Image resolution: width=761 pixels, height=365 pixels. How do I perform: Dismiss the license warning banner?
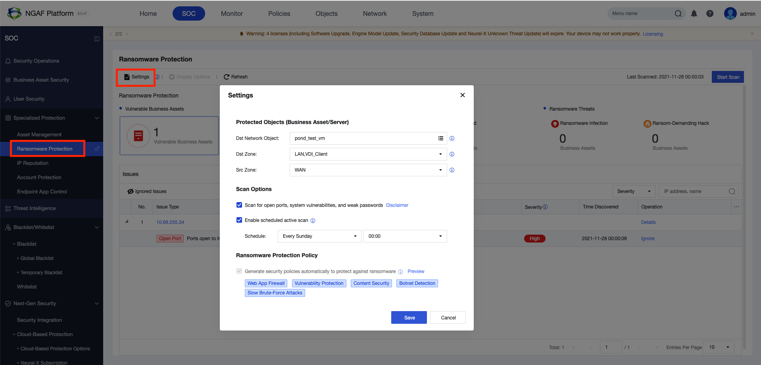pyautogui.click(x=752, y=34)
